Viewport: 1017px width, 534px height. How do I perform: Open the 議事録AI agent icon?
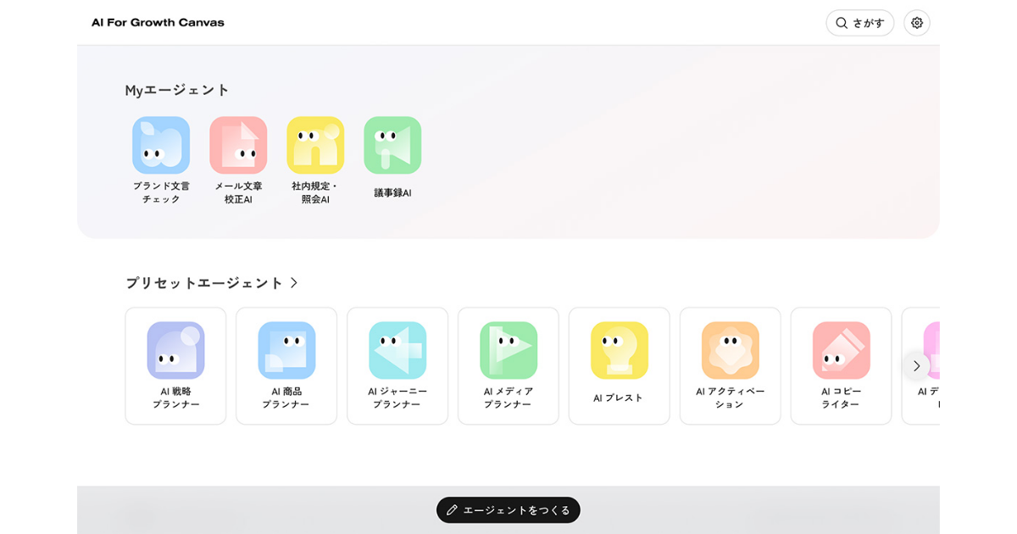pyautogui.click(x=392, y=145)
